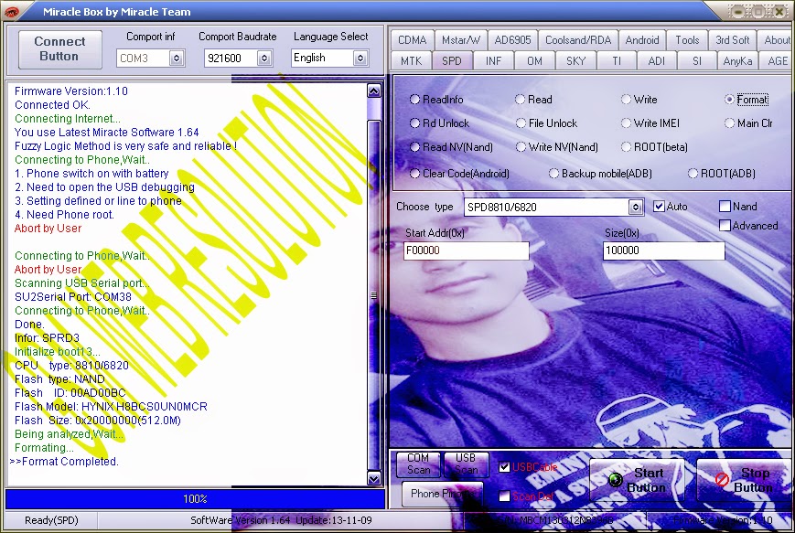795x533 pixels.
Task: Switch to the TI tab
Action: (x=617, y=61)
